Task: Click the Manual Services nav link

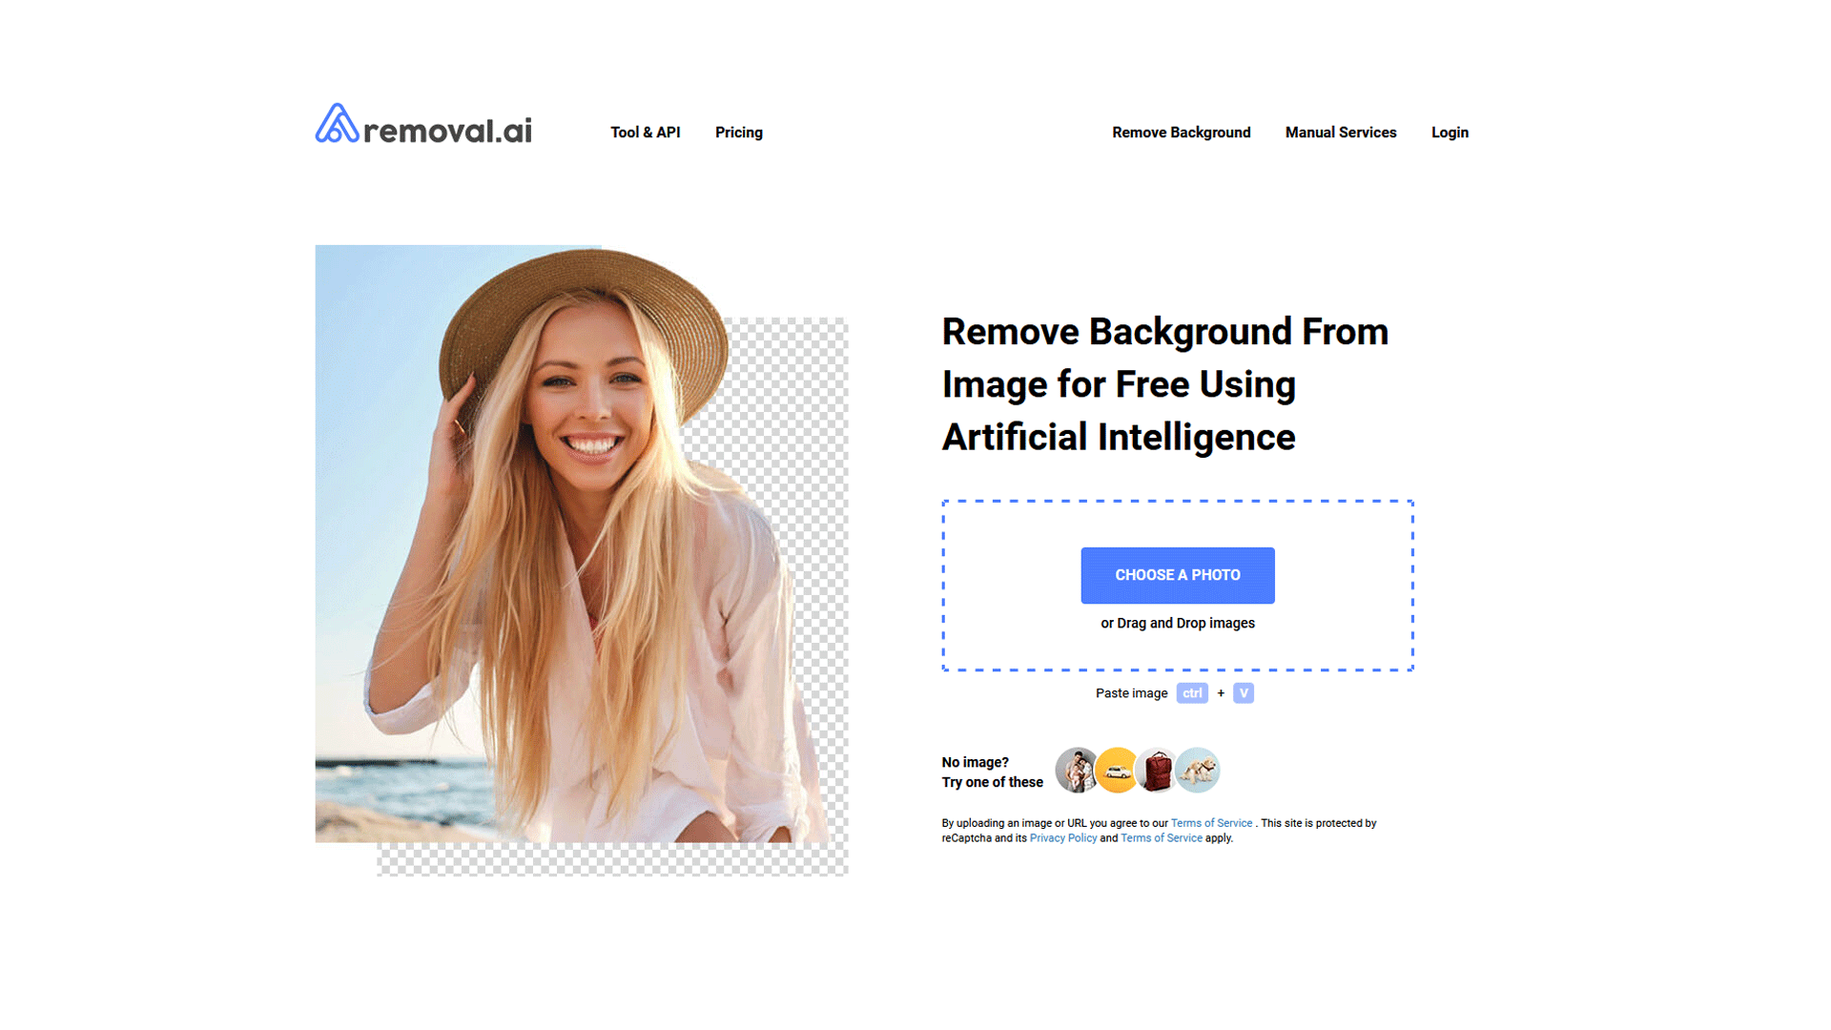Action: (x=1339, y=132)
